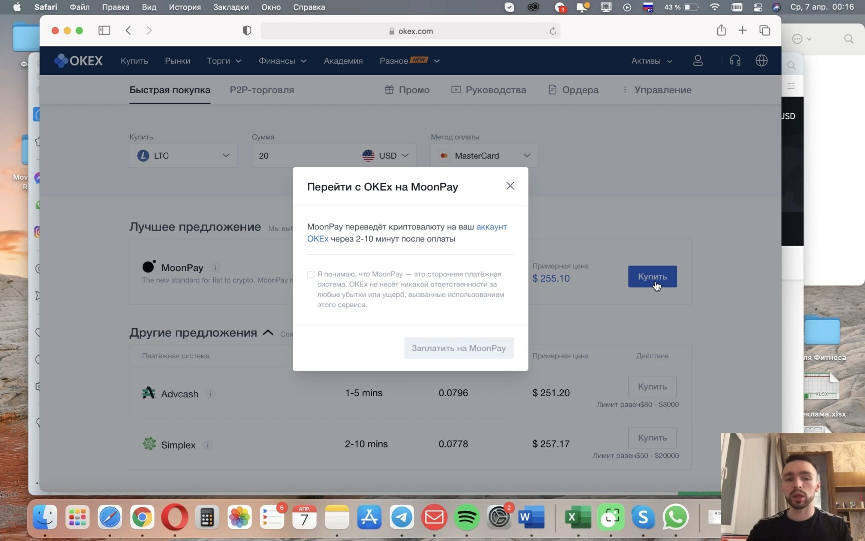Click the Advcash logo icon
The image size is (865, 541).
[x=149, y=393]
